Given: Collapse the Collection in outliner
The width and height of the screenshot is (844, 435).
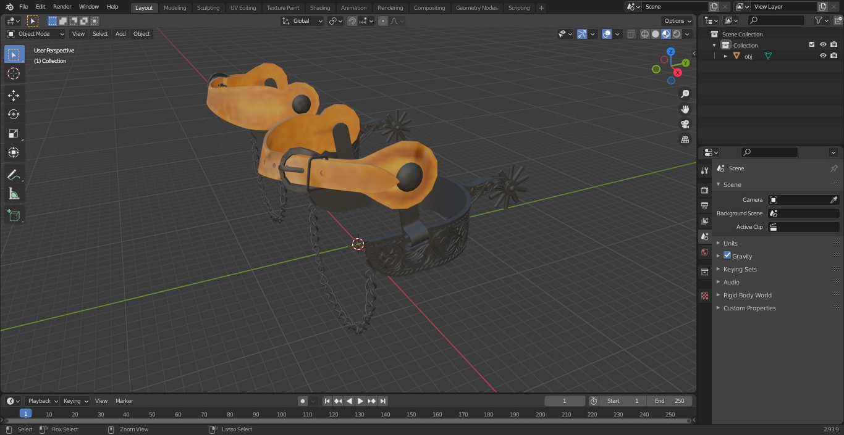Looking at the screenshot, I should click(x=714, y=45).
